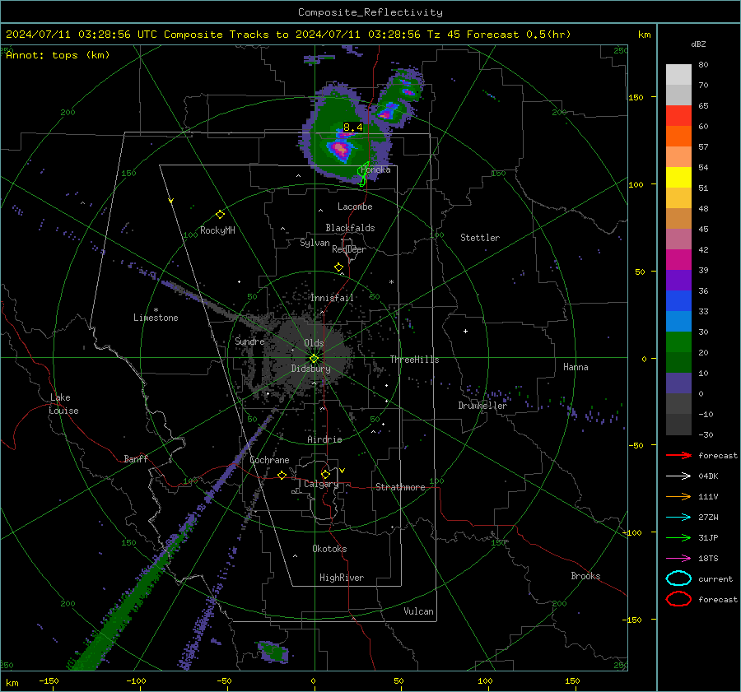Image resolution: width=741 pixels, height=692 pixels.
Task: Click the Airdrie city label
Action: (324, 439)
